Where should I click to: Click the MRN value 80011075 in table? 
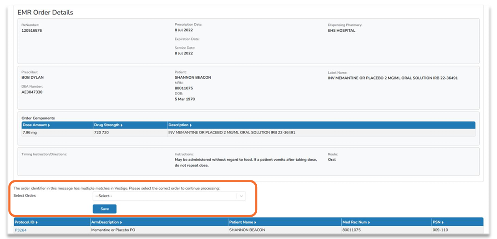click(x=351, y=230)
